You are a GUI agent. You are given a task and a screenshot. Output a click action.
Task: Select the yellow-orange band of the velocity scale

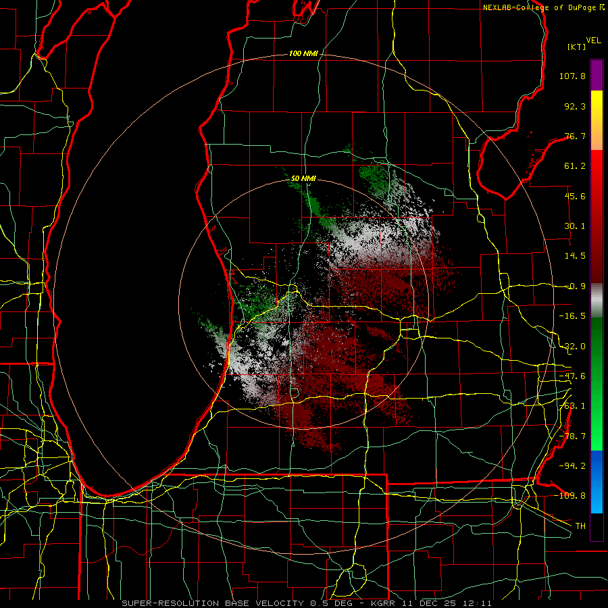(x=597, y=120)
